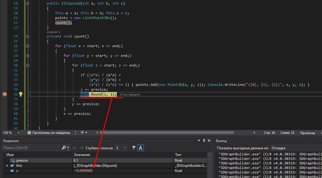Click the green check 'no problems' status icon
The image size is (322, 178).
[x=29, y=133]
